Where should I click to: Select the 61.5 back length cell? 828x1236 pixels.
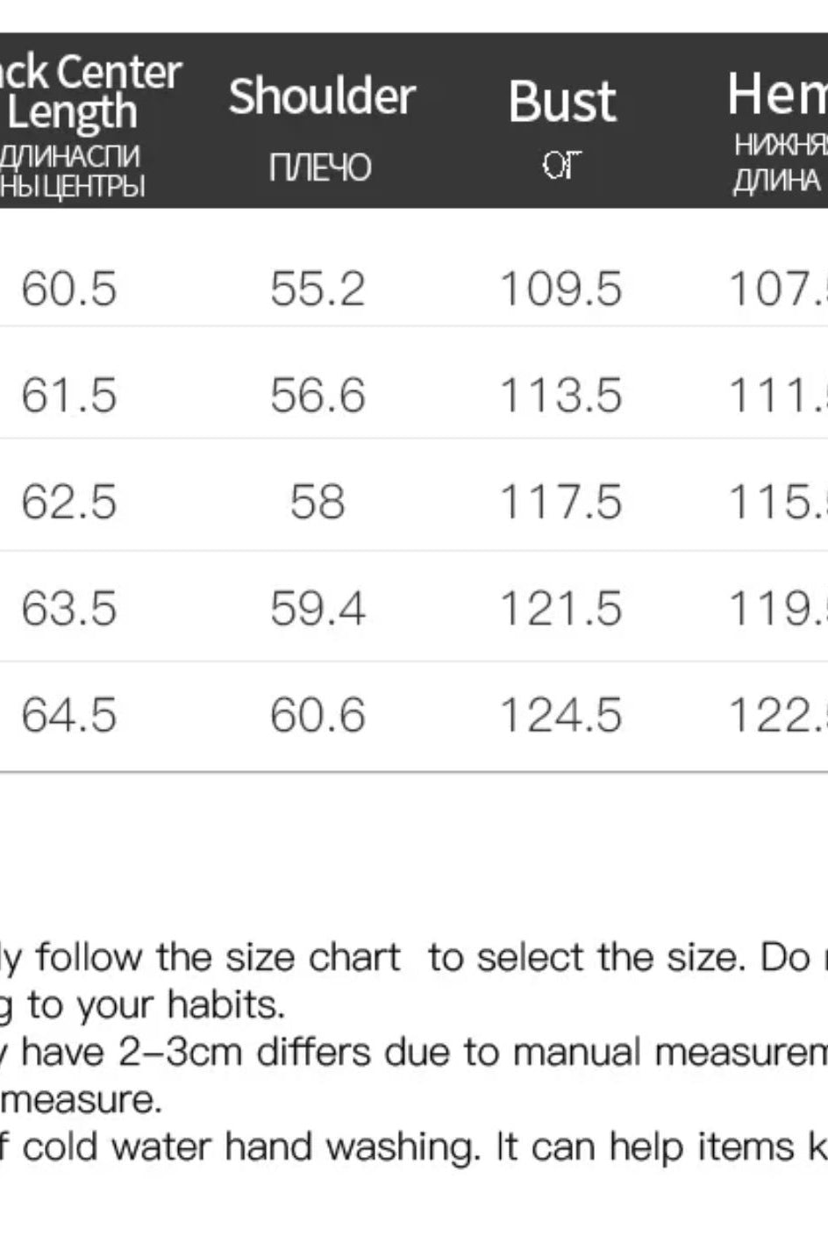pyautogui.click(x=68, y=396)
